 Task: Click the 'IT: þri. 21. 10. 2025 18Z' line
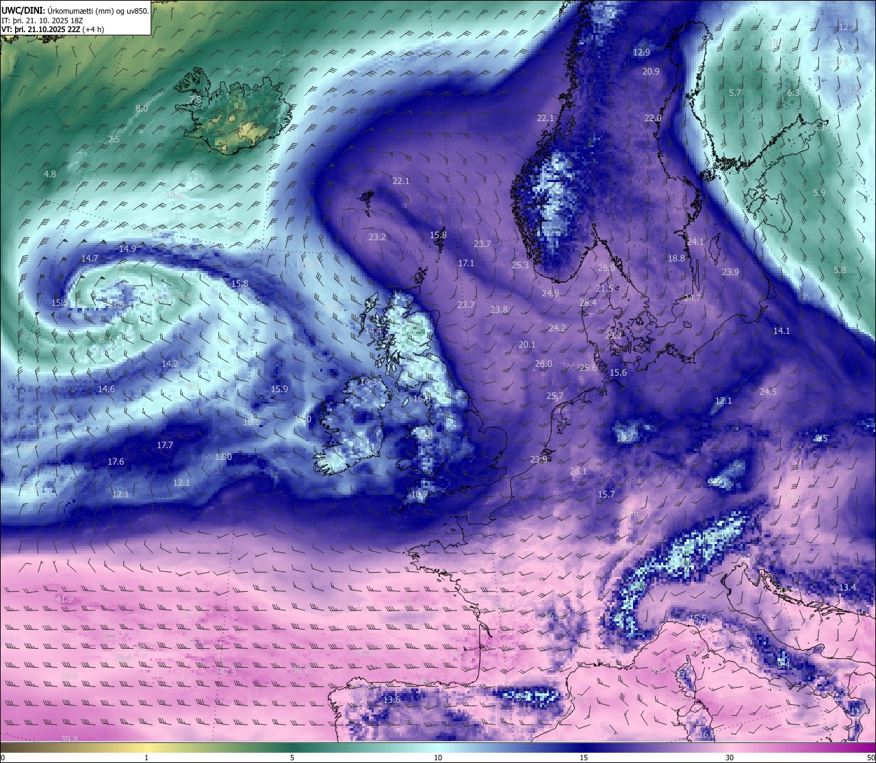[42, 20]
